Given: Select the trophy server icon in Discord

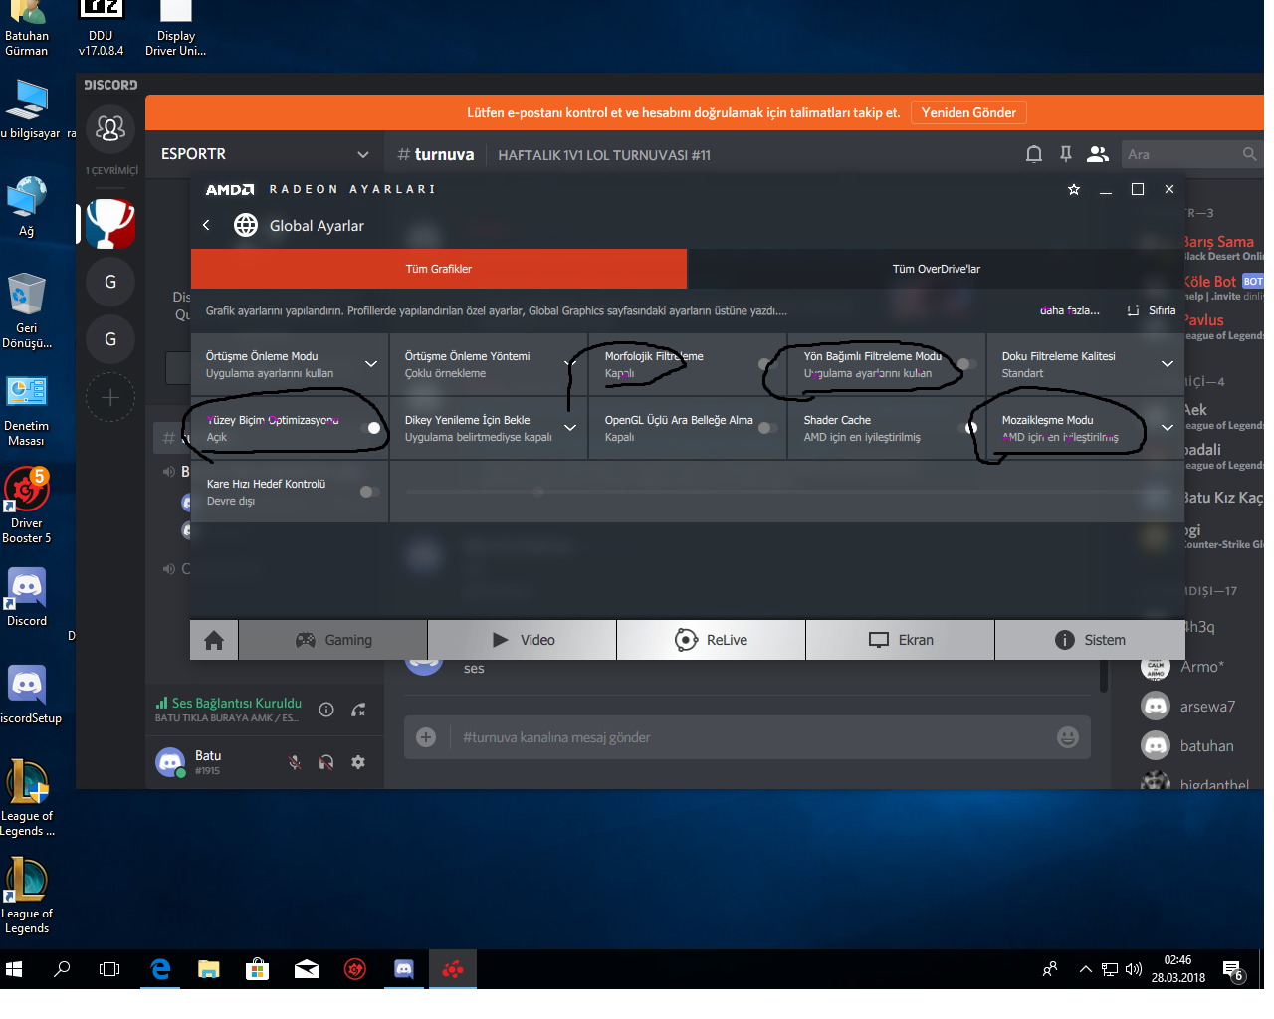Looking at the screenshot, I should click(x=110, y=224).
